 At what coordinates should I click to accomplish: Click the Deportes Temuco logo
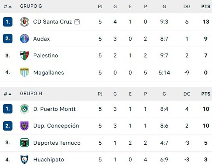coord(24,143)
